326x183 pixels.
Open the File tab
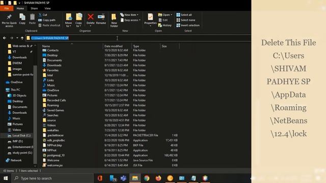click(7, 9)
